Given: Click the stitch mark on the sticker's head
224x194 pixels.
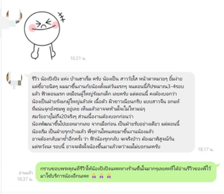Looking at the screenshot, I should [x=61, y=17].
